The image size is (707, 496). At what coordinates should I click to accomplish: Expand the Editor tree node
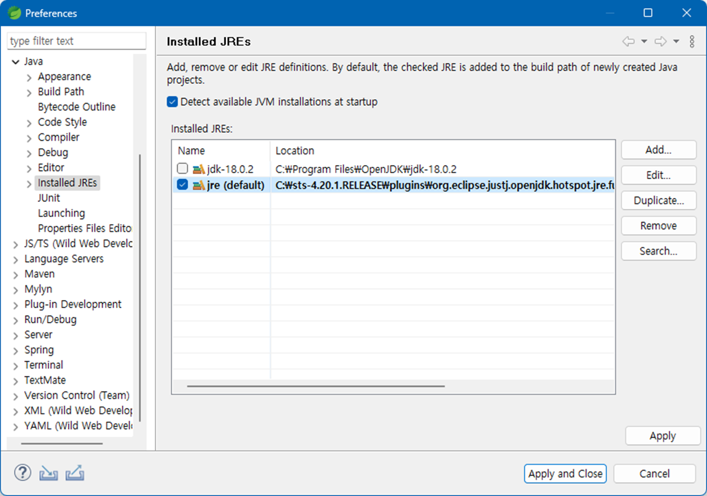pyautogui.click(x=29, y=168)
